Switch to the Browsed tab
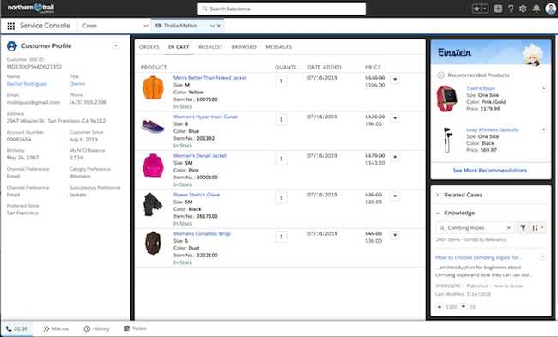The height and width of the screenshot is (337, 558). pyautogui.click(x=244, y=47)
